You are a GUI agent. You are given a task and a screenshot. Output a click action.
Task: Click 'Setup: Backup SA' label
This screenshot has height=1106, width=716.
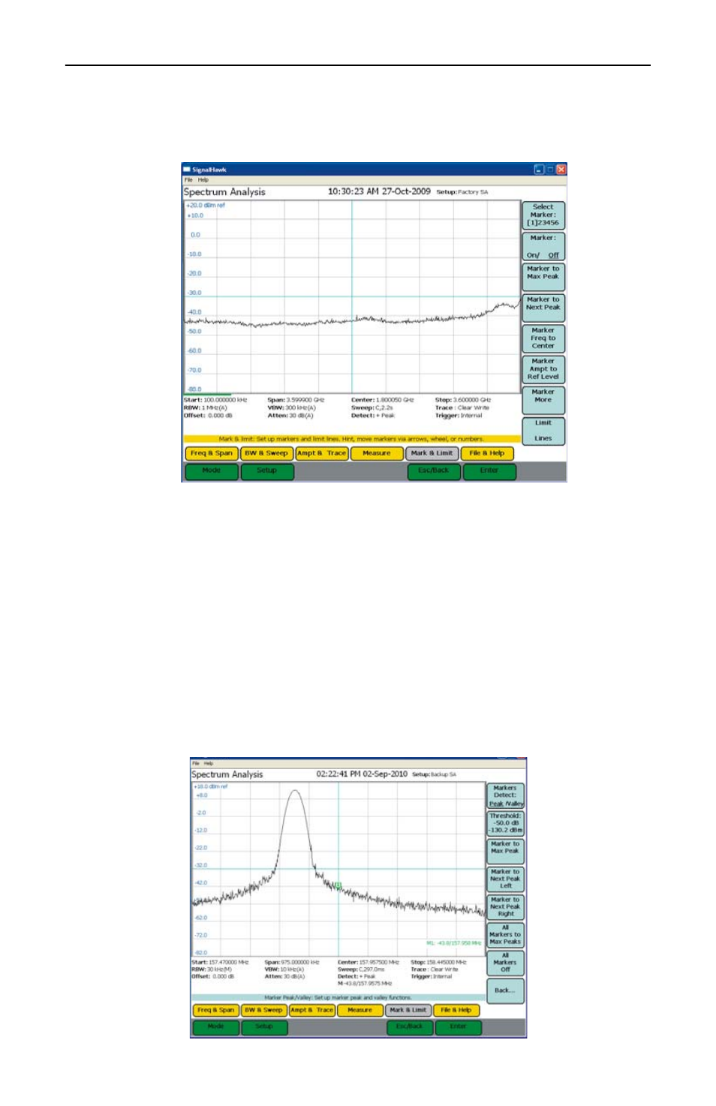pos(435,774)
